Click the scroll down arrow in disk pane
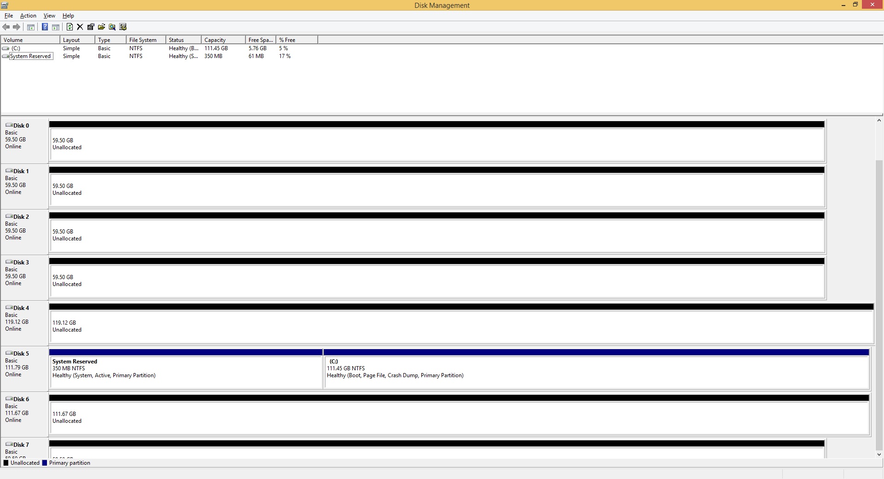This screenshot has width=884, height=479. tap(879, 454)
